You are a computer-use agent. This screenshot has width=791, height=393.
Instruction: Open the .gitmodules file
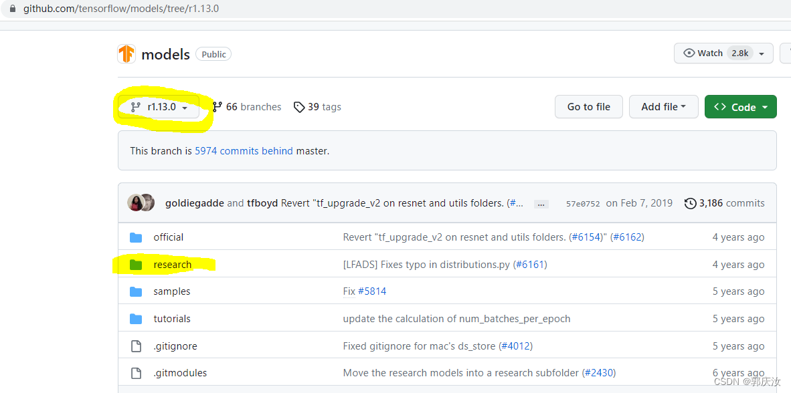click(180, 374)
